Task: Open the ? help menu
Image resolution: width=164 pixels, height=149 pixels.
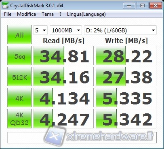Action: pos(61,14)
